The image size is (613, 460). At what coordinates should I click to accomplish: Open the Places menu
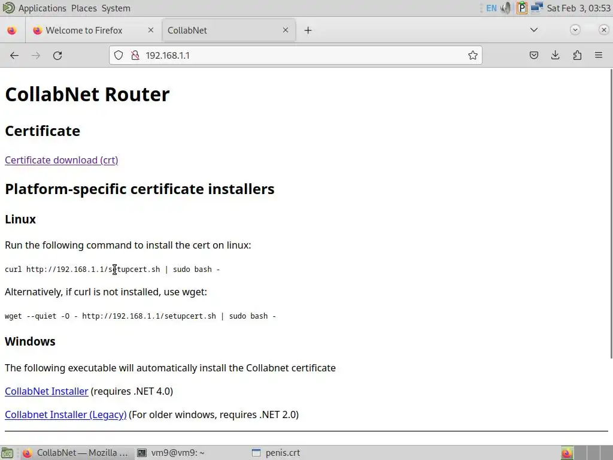click(x=84, y=8)
